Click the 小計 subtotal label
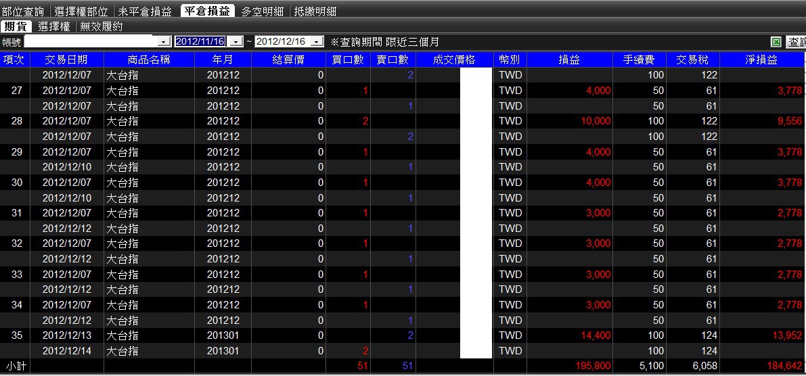Image resolution: width=806 pixels, height=376 pixels. (16, 367)
